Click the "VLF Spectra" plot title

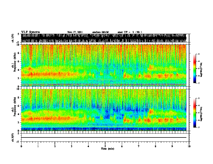point(30,32)
